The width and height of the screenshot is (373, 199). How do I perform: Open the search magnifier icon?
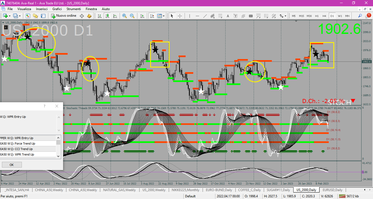point(360,16)
